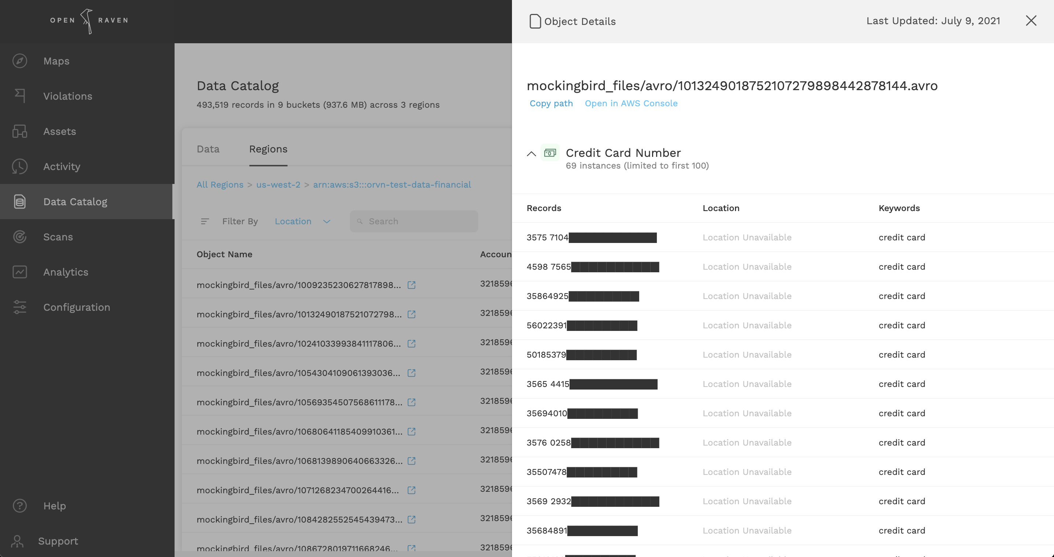Click the Configuration sliders icon
The width and height of the screenshot is (1054, 557).
[x=20, y=307]
